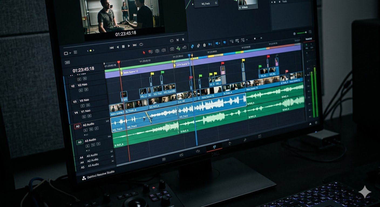The image size is (380, 207).
Task: Click the play reverse transport button
Action: point(117,47)
